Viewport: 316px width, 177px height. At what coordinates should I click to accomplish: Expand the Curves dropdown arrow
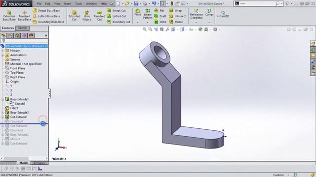coord(209,23)
